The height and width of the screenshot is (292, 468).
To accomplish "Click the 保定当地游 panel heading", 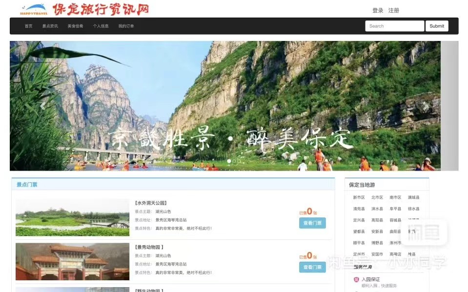I will click(x=362, y=185).
